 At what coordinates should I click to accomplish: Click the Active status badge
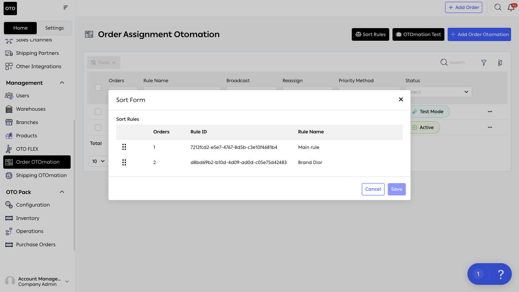coord(425,127)
